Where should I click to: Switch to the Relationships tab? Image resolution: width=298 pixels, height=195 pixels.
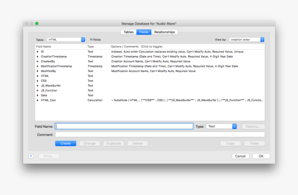coord(165,32)
